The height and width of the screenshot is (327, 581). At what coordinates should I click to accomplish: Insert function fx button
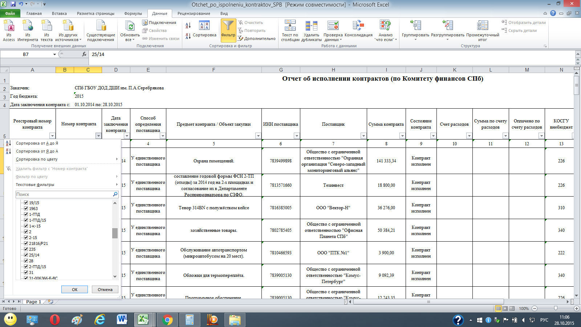pos(84,54)
